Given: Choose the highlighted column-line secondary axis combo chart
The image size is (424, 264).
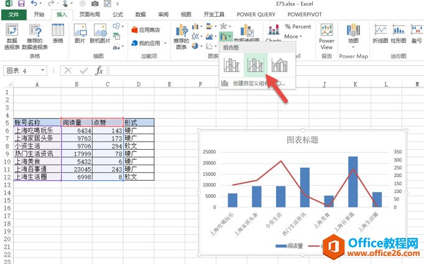Looking at the screenshot, I should click(256, 64).
